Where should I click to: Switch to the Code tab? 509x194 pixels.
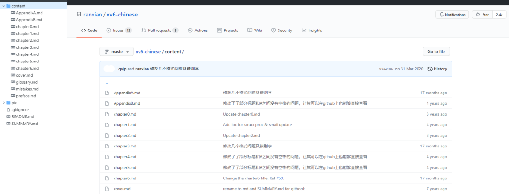pyautogui.click(x=89, y=31)
